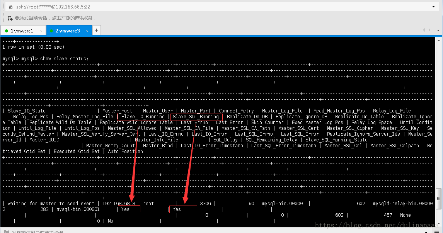Click the 'show slave status;' command text
Viewport: 443px width, 233px height.
[x=65, y=58]
